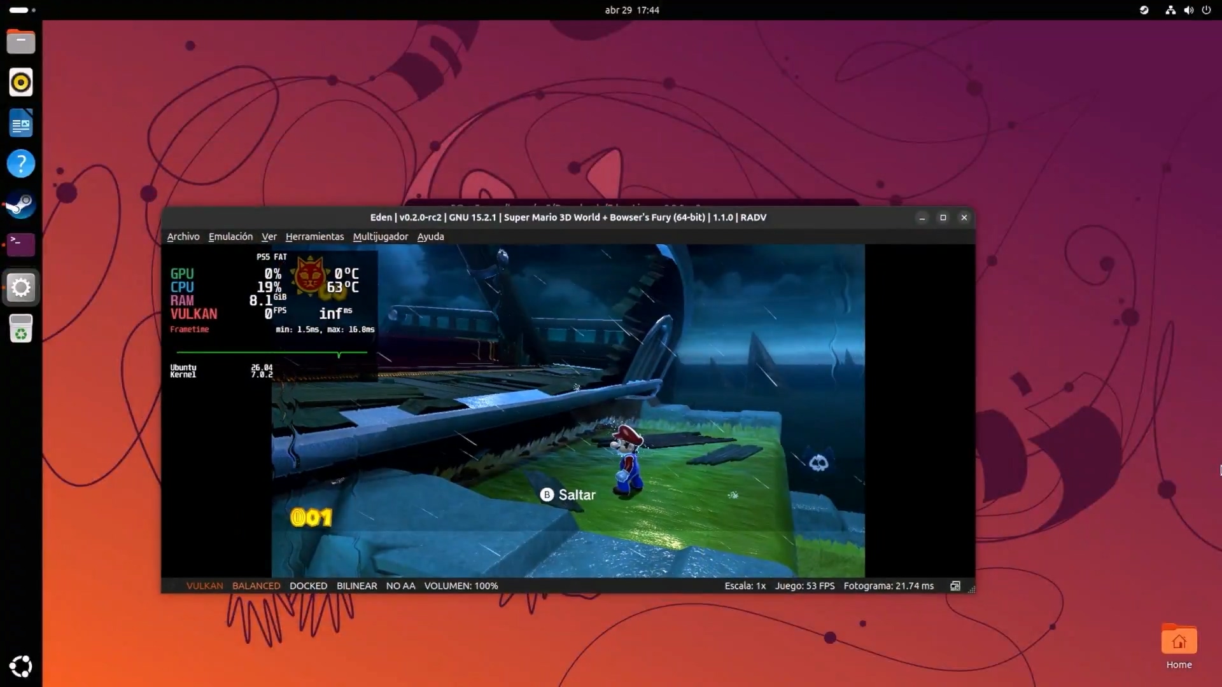Switch the BALANCED accuracy mode
Viewport: 1222px width, 687px height.
click(x=256, y=586)
